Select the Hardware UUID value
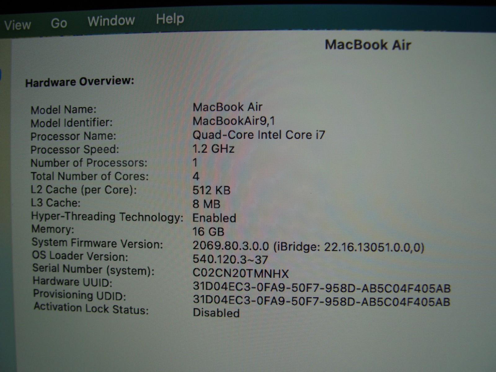496x372 pixels. point(321,288)
